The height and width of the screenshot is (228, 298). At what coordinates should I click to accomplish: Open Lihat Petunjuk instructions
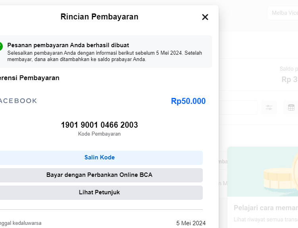100,192
